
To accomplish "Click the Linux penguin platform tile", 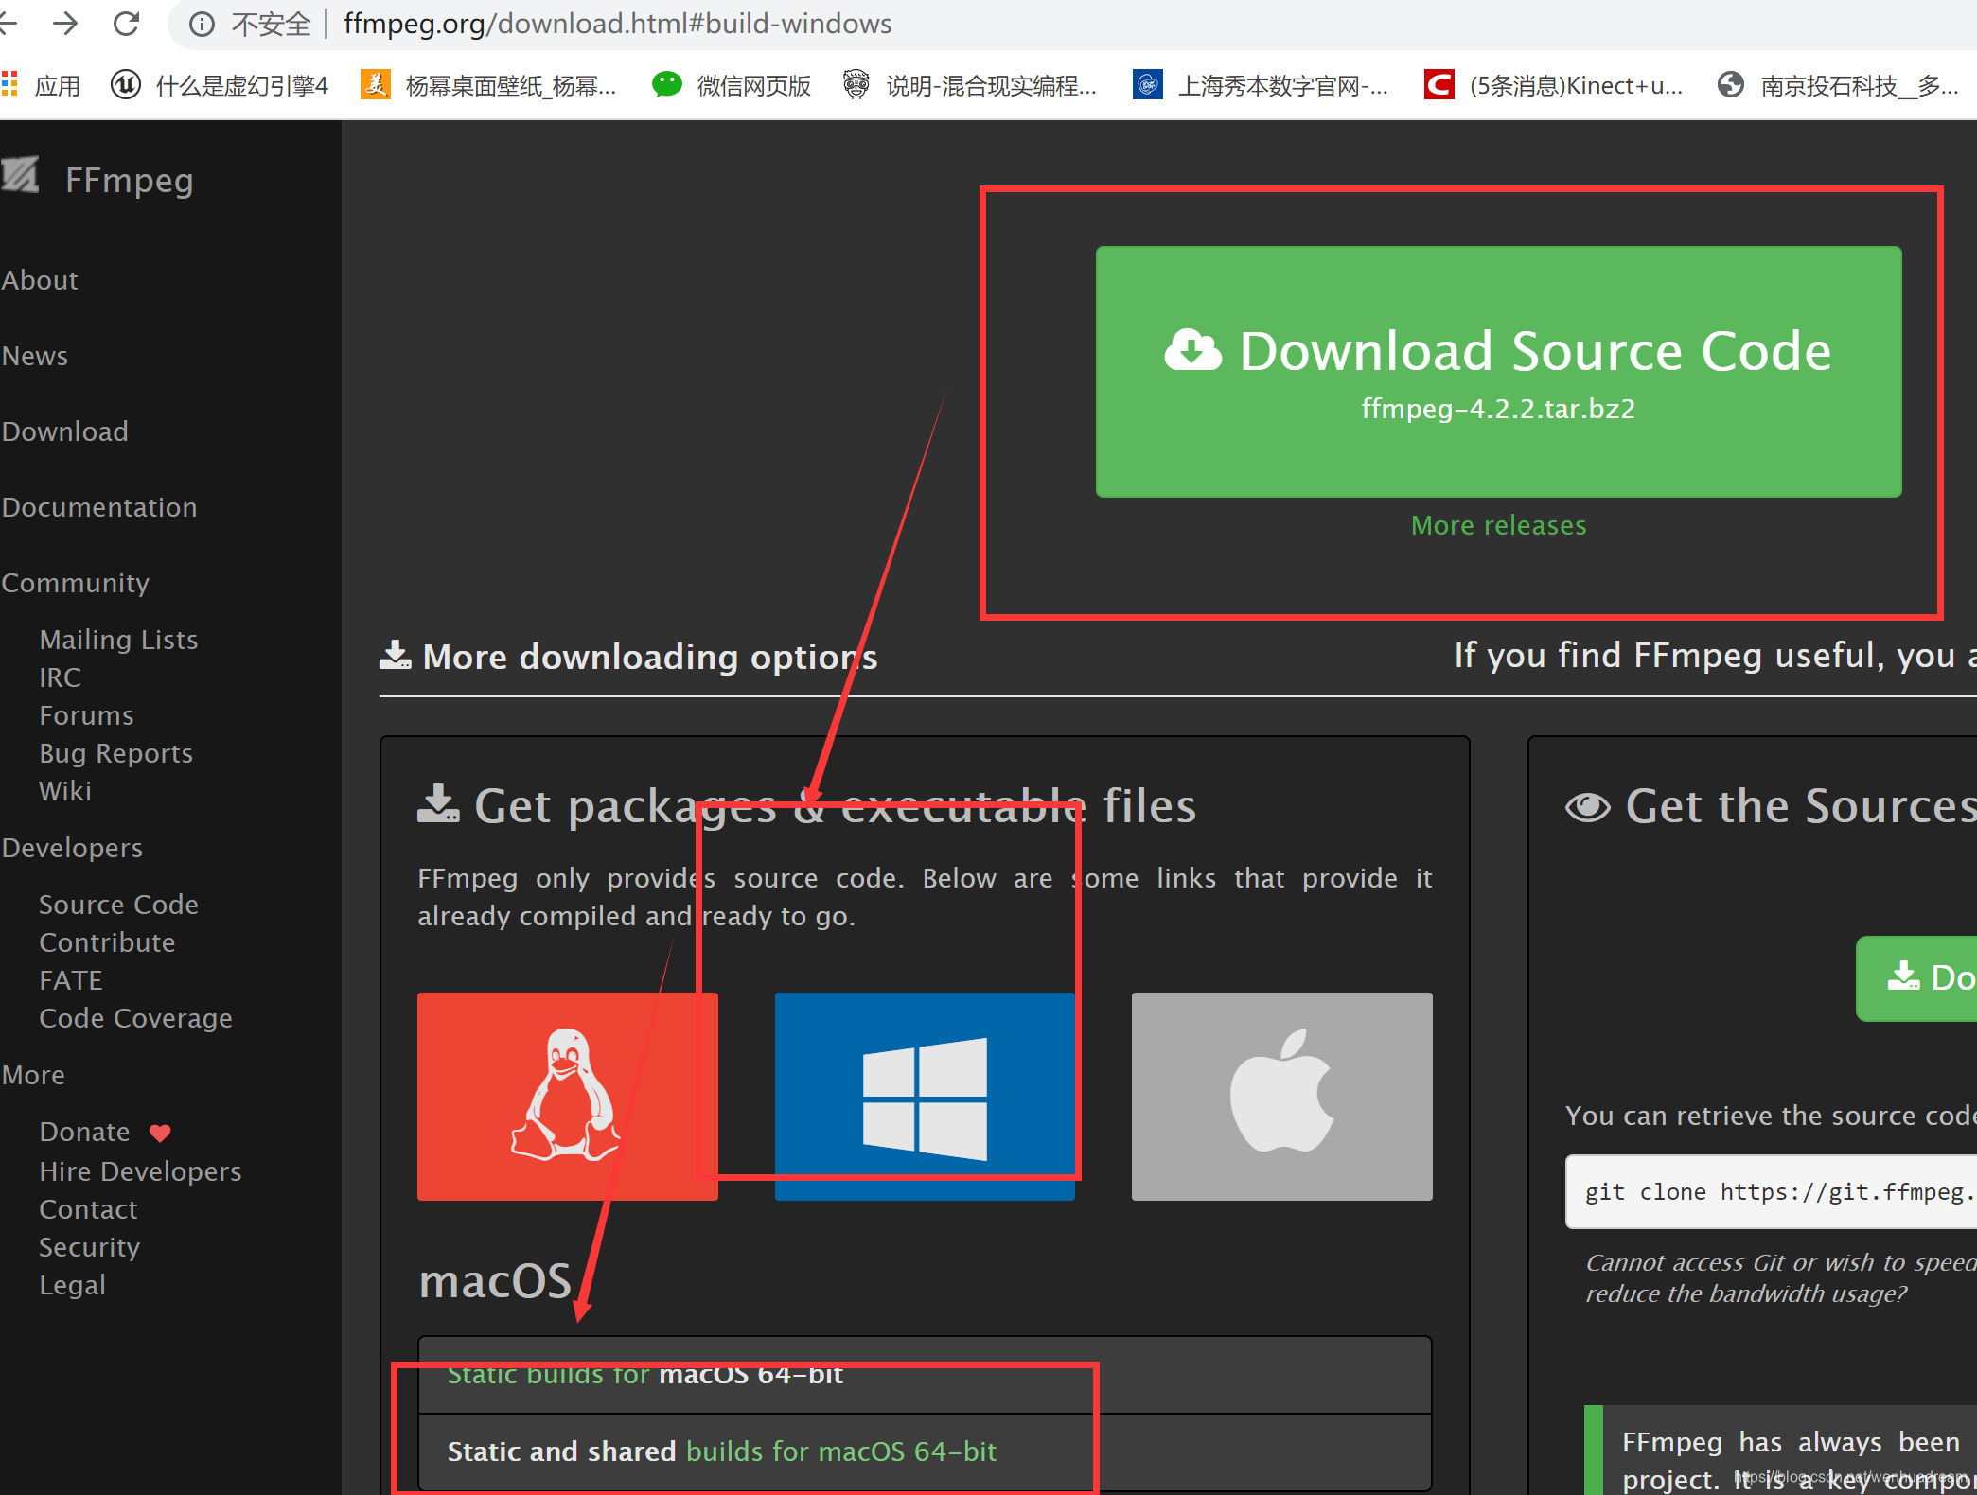I will 567,1095.
